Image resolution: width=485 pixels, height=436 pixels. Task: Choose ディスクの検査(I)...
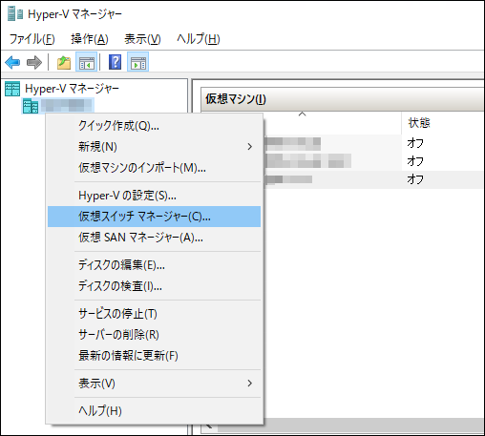[154, 286]
